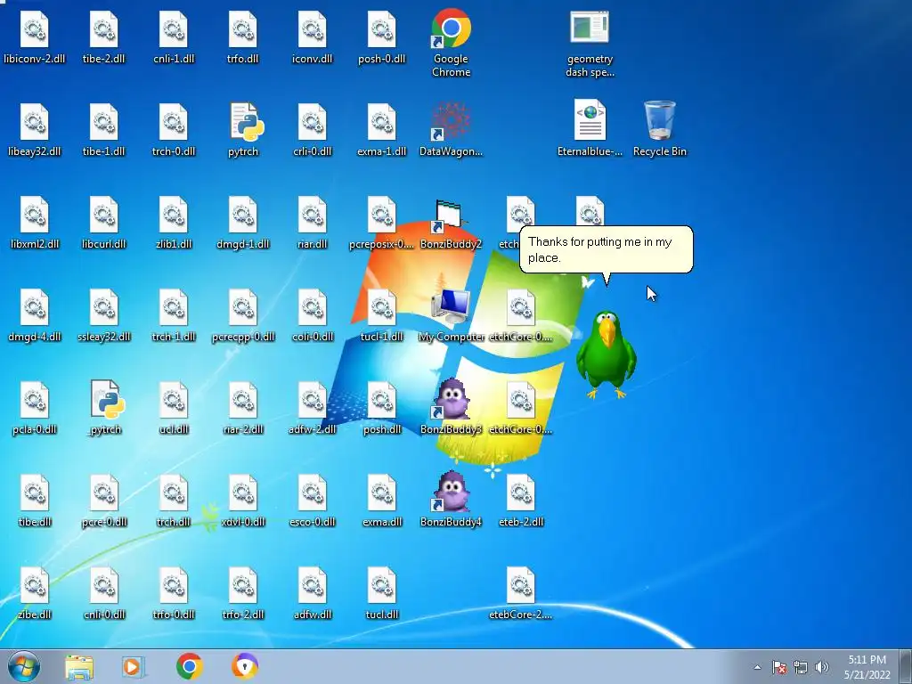This screenshot has width=912, height=684.
Task: Open Windows Explorer from the taskbar
Action: click(x=79, y=667)
